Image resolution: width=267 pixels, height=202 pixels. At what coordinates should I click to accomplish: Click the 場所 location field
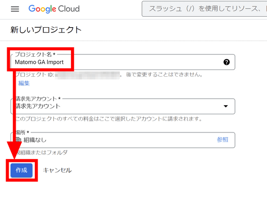[123, 140]
